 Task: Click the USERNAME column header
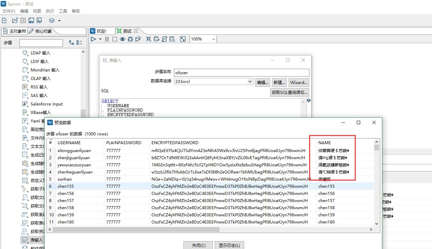(x=80, y=143)
